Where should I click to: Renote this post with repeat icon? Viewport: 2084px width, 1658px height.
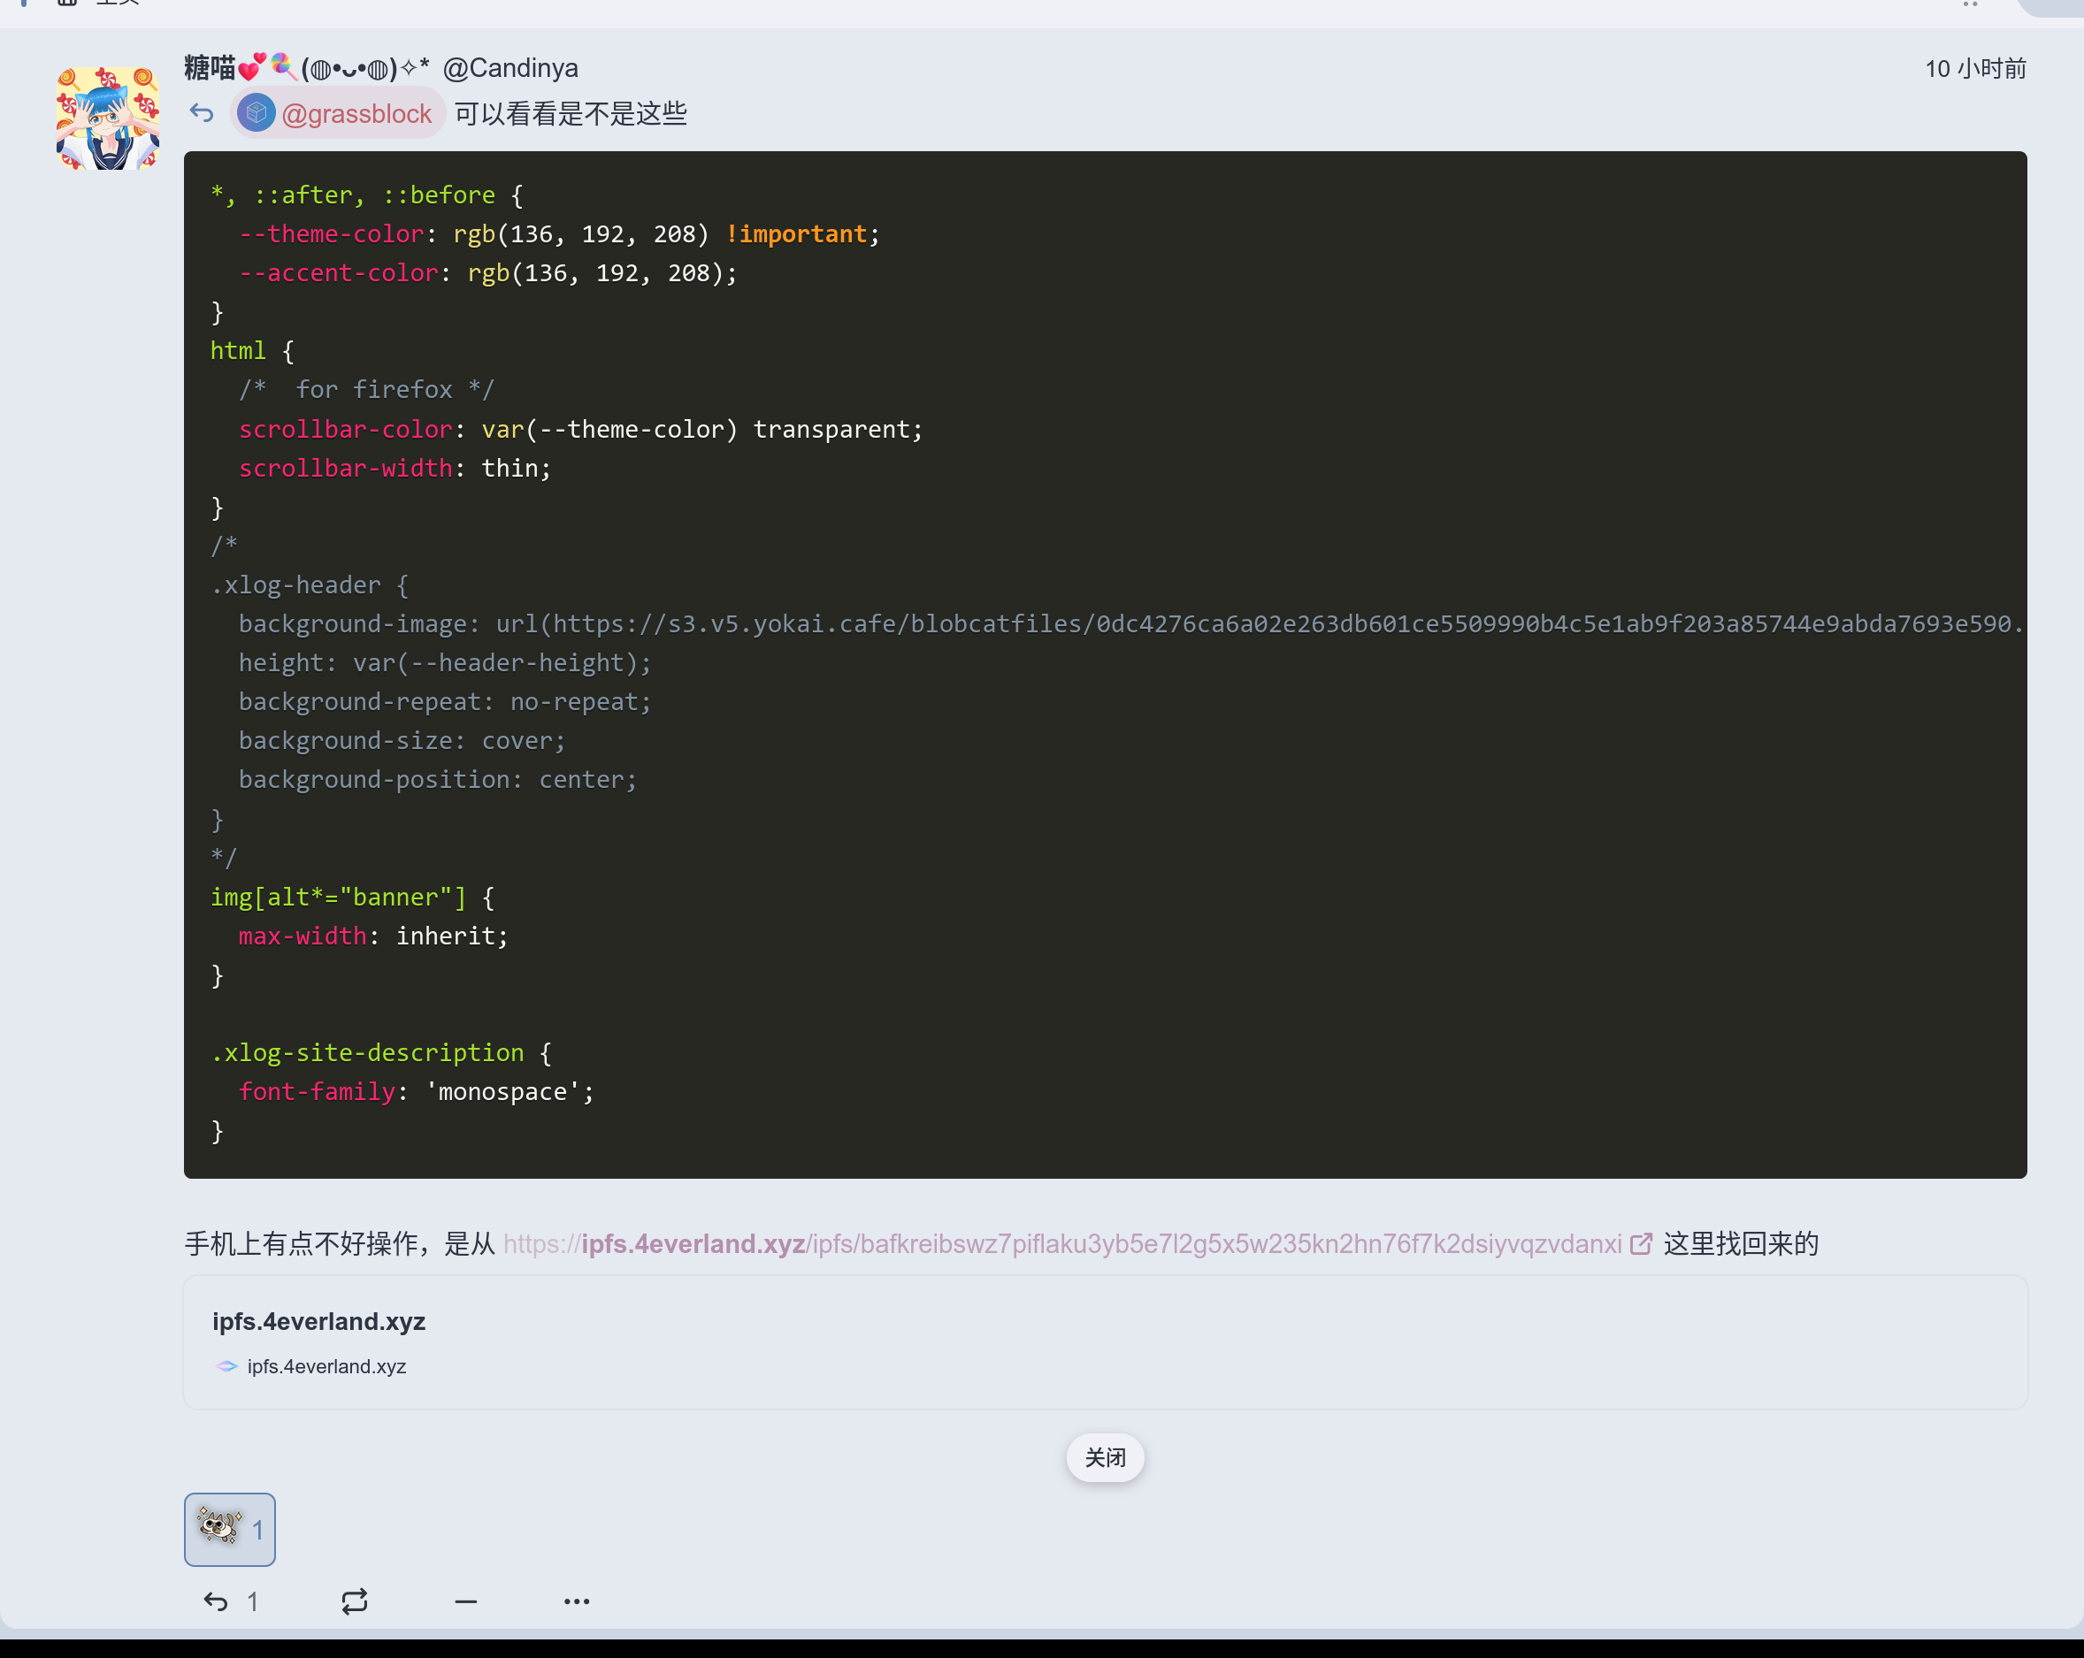354,1601
